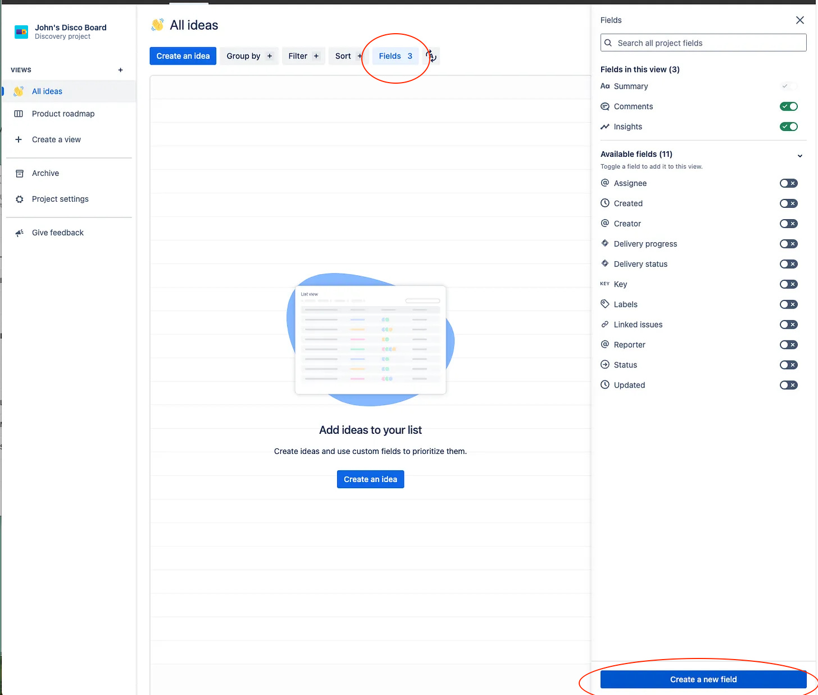
Task: Select Create a view in sidebar
Action: coord(69,139)
